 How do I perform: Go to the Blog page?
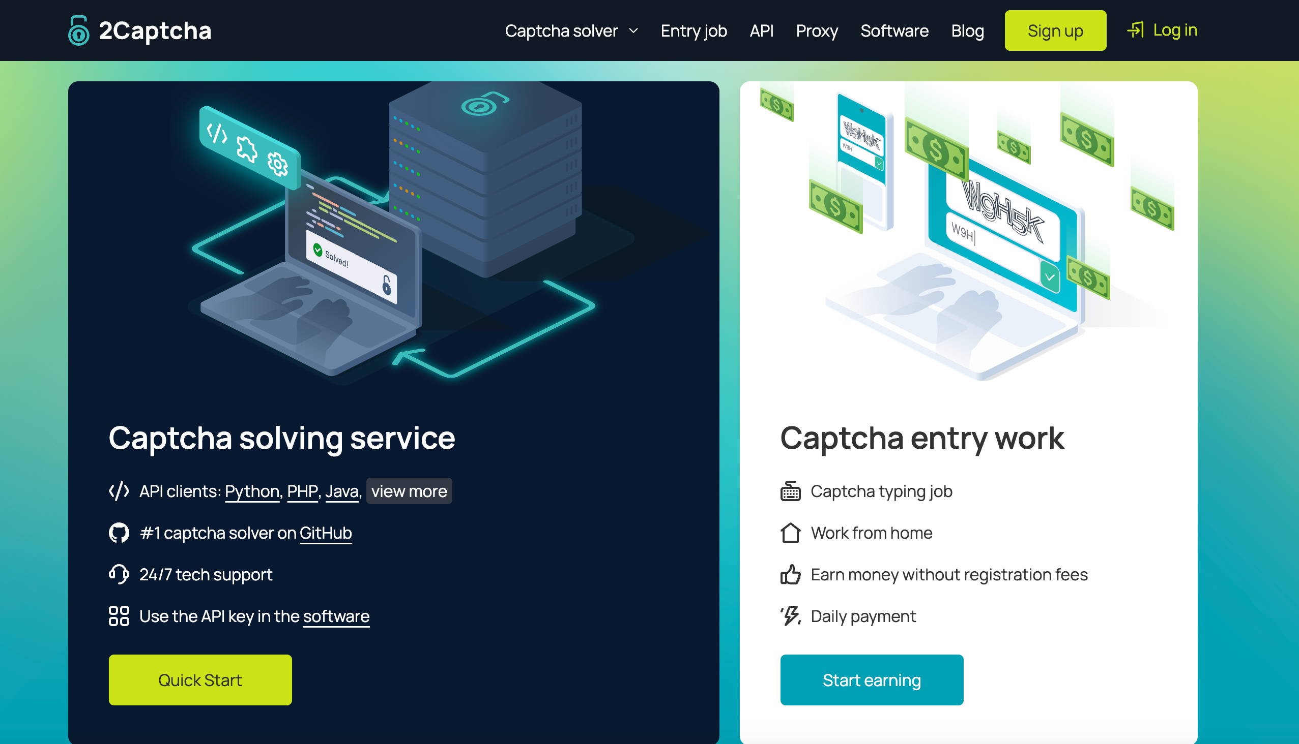click(x=967, y=31)
